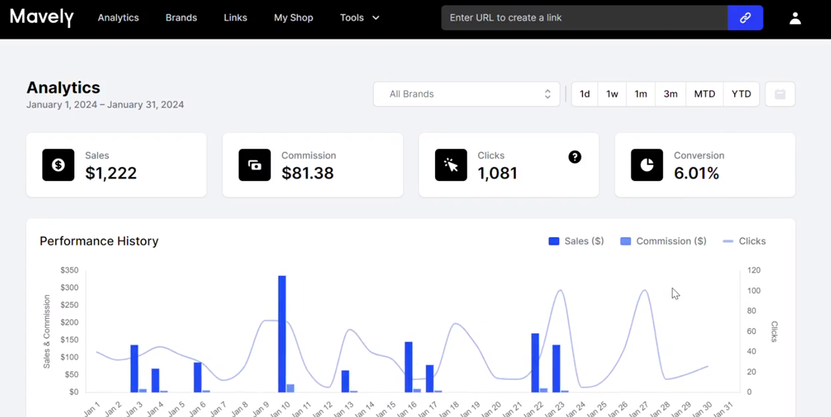Click the Jan 16 sales bar
This screenshot has width=831, height=417.
(409, 367)
